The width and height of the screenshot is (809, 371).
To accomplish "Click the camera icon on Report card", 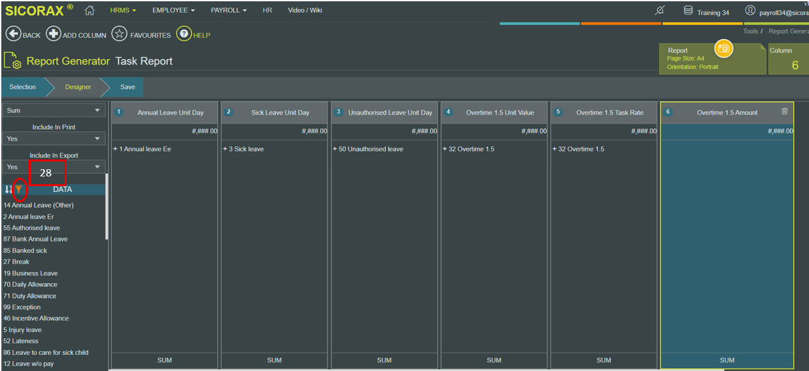I will 724,48.
